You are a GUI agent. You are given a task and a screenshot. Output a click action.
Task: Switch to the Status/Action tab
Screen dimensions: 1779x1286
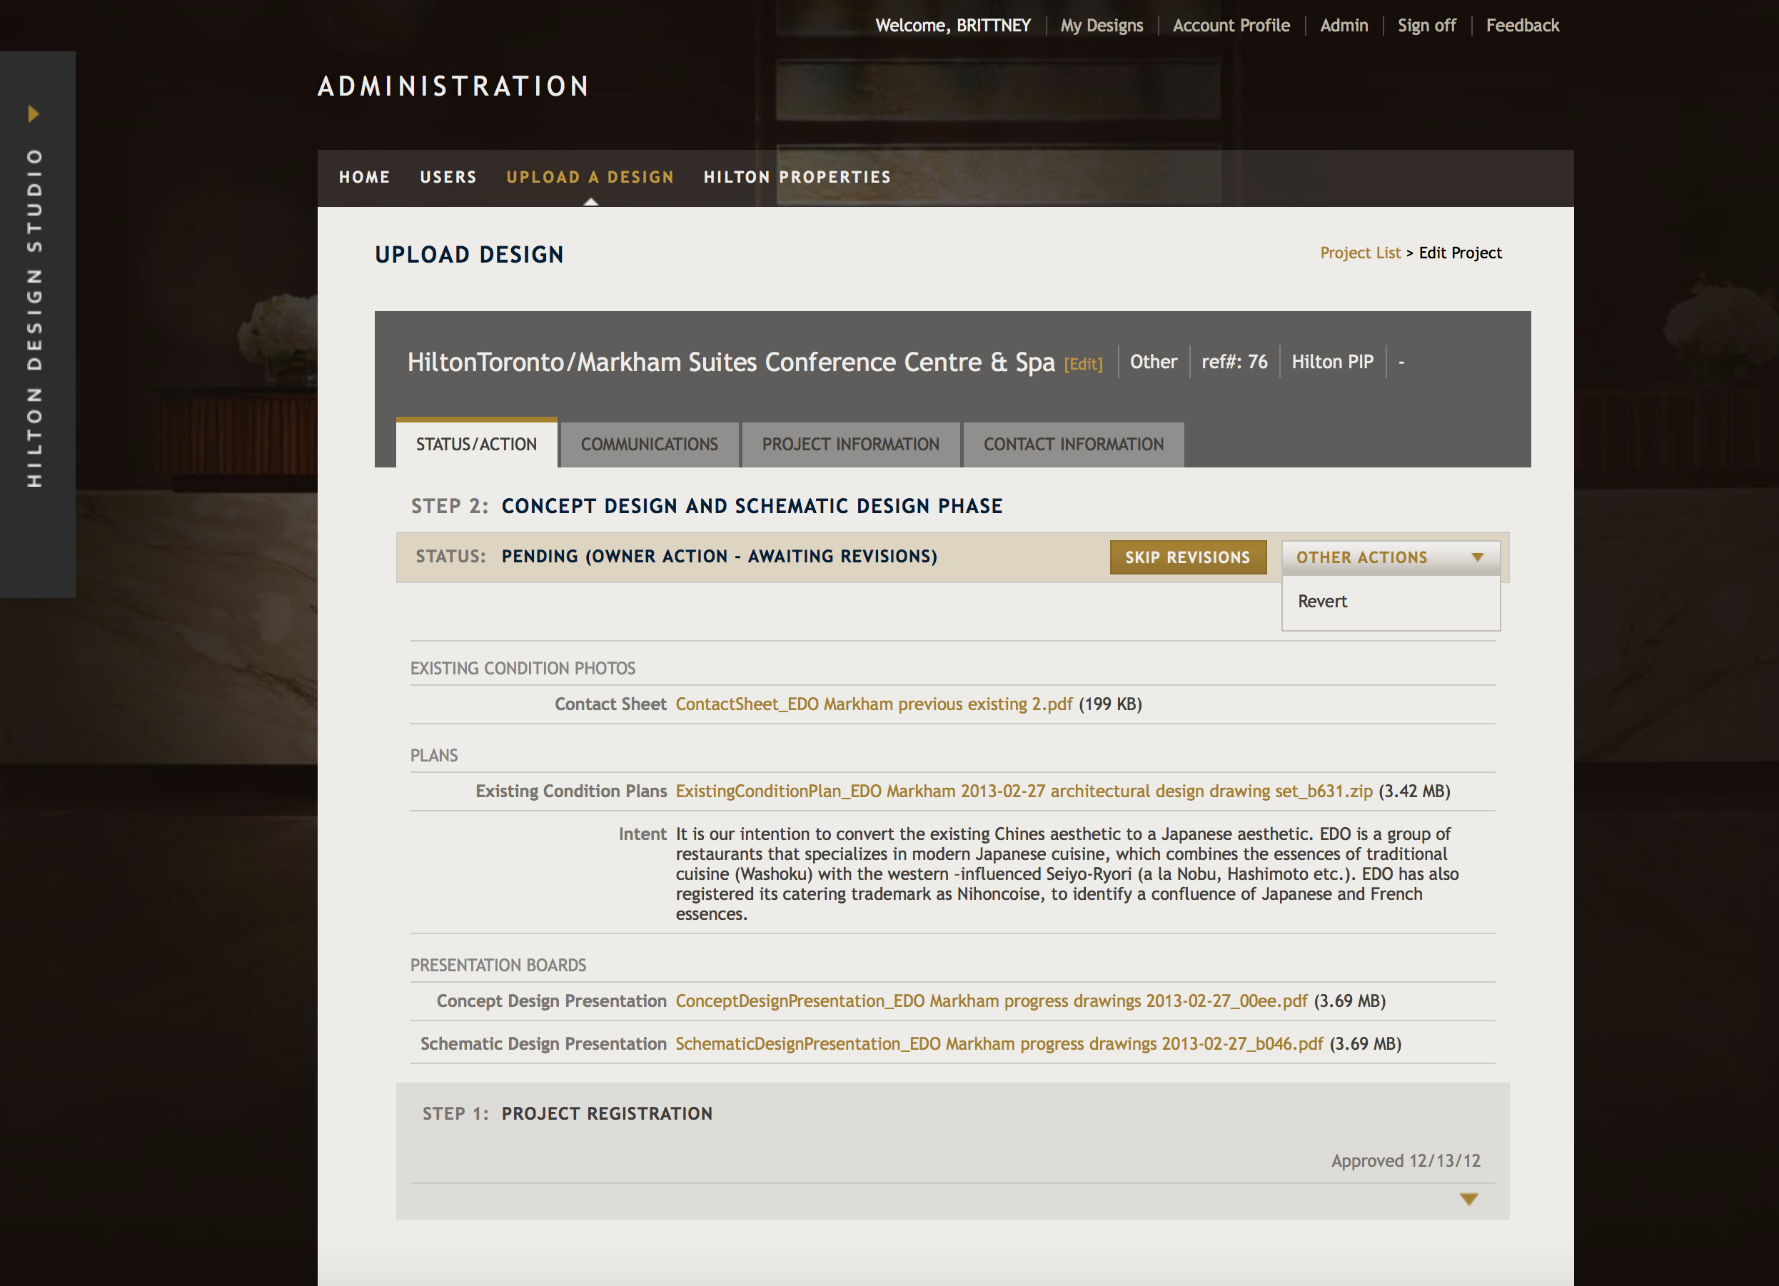tap(476, 444)
